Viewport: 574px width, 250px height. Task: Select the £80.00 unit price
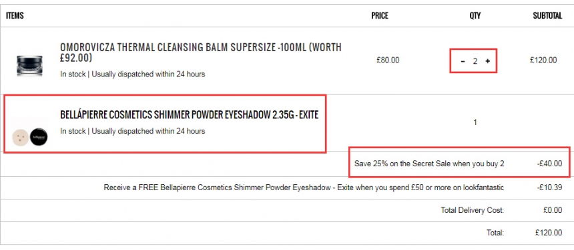[x=388, y=60]
